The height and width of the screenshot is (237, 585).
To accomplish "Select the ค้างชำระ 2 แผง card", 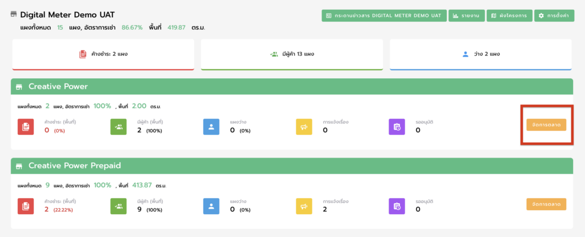I will [103, 54].
